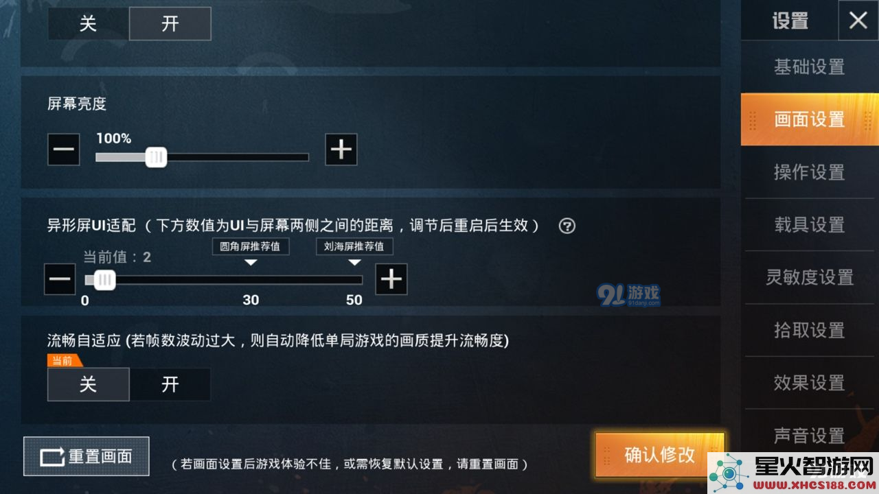Image resolution: width=879 pixels, height=494 pixels.
Task: Decrease screen brightness with the minus button
Action: pos(64,150)
